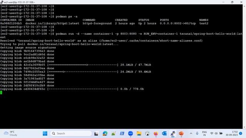Click line 'Copying blob 2df8f410c2b9 done'

tap(27, 85)
